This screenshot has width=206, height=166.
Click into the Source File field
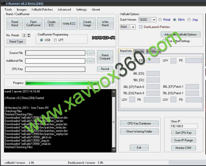(55, 53)
